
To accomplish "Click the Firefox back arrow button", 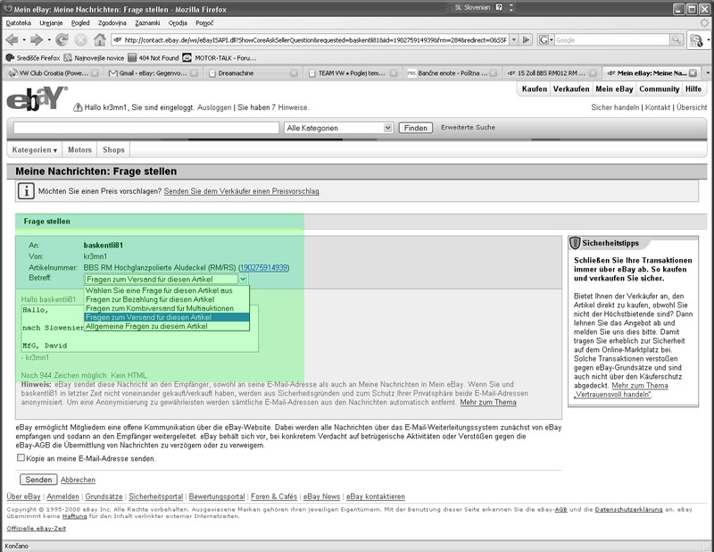I will point(12,40).
